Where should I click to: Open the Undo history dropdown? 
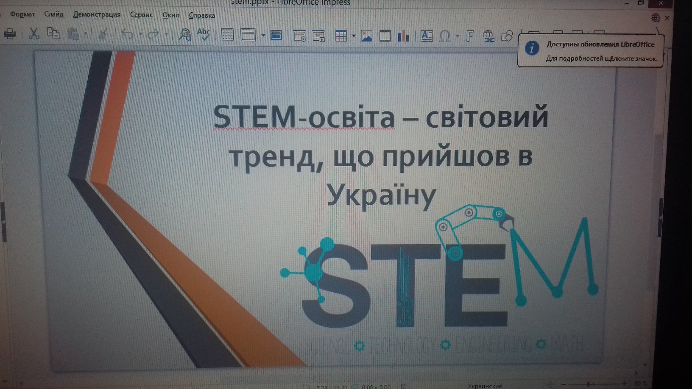click(140, 34)
